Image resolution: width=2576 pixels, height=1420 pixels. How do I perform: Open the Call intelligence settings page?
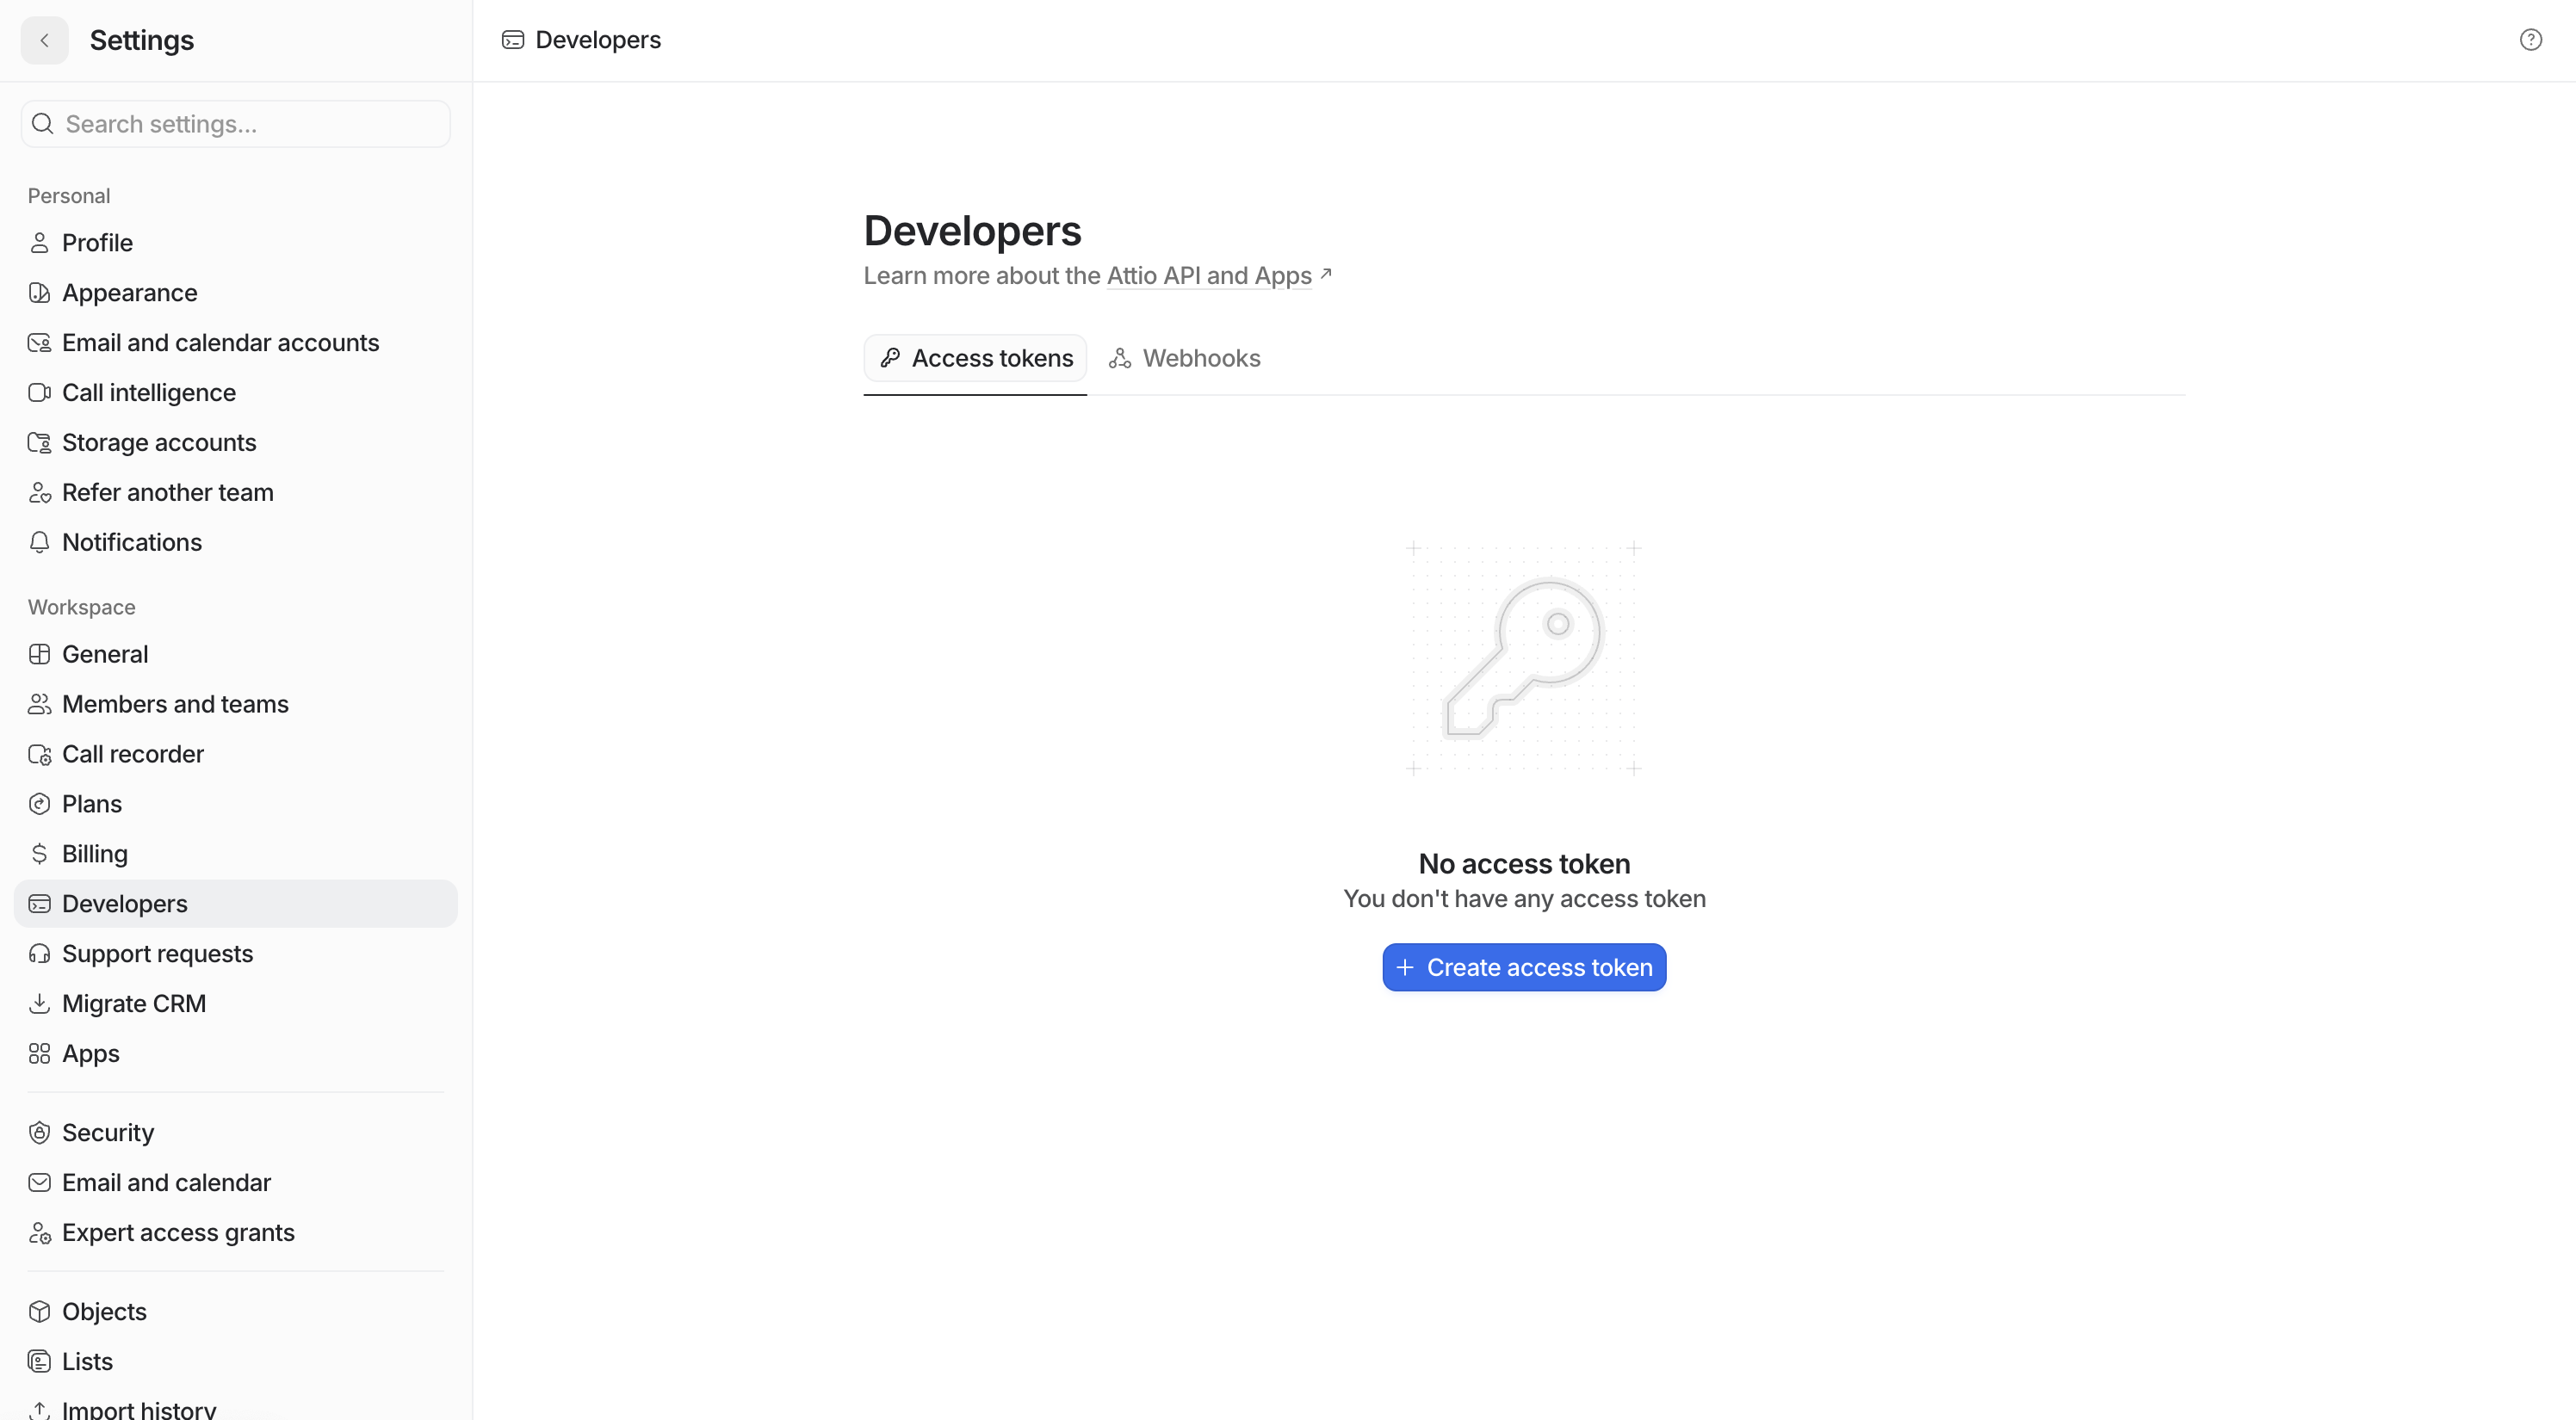[149, 392]
